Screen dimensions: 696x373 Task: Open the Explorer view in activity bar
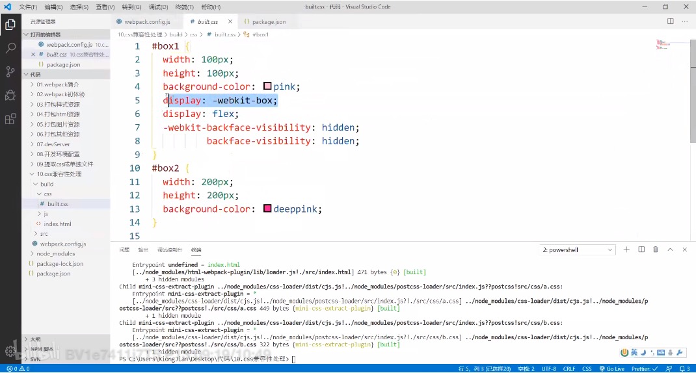[10, 25]
